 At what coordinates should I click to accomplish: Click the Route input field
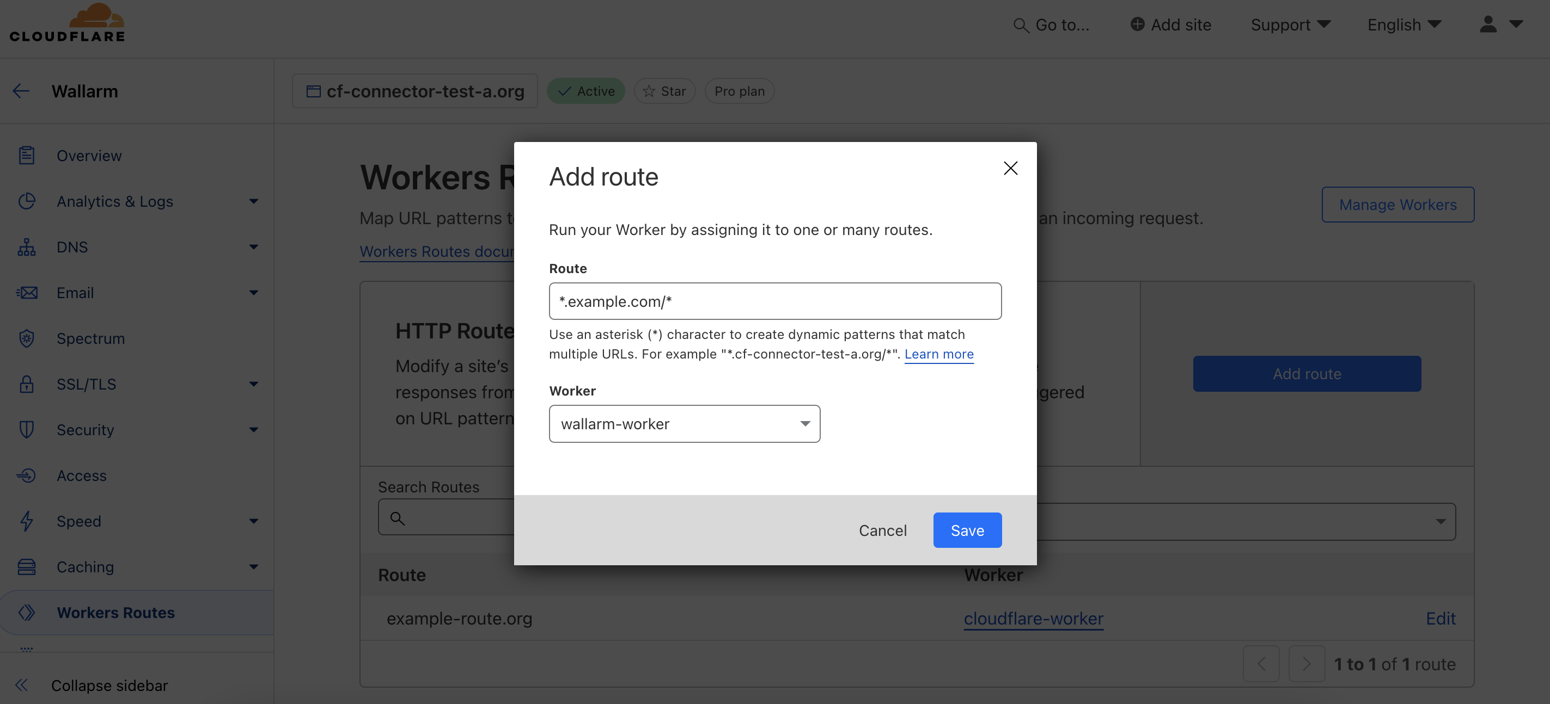point(775,301)
